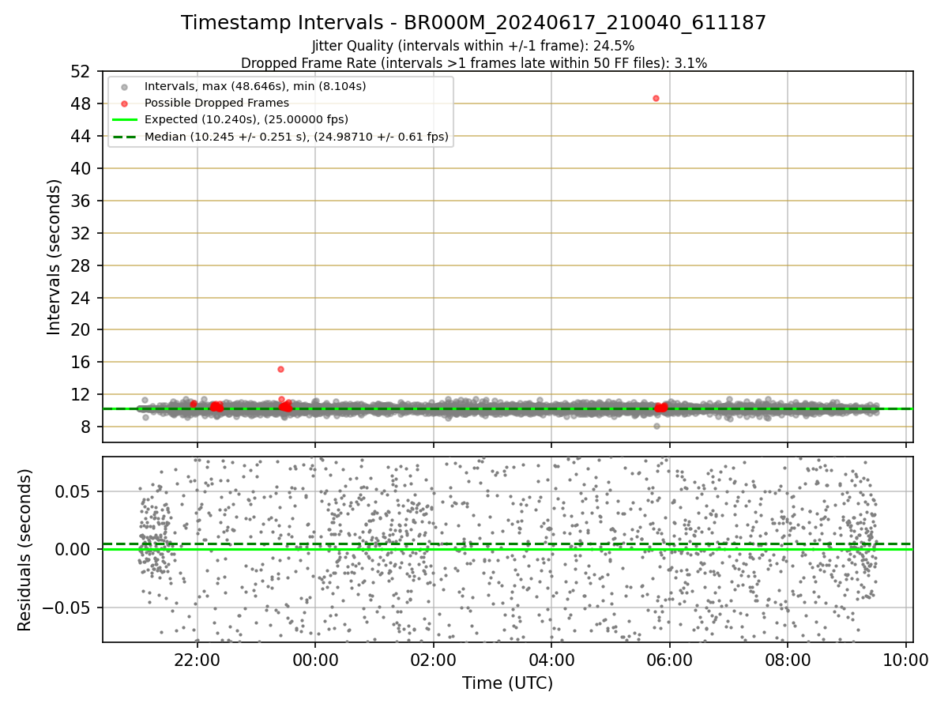
Task: Click the Intervals (seconds) y-axis label
Action: 54,257
